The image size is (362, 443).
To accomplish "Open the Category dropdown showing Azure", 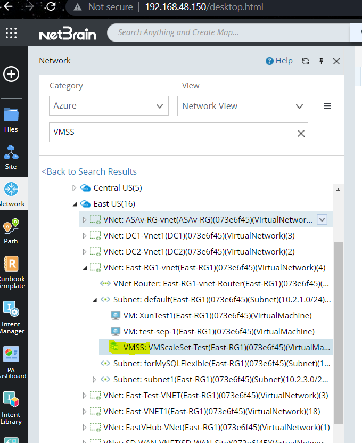I will coord(109,106).
